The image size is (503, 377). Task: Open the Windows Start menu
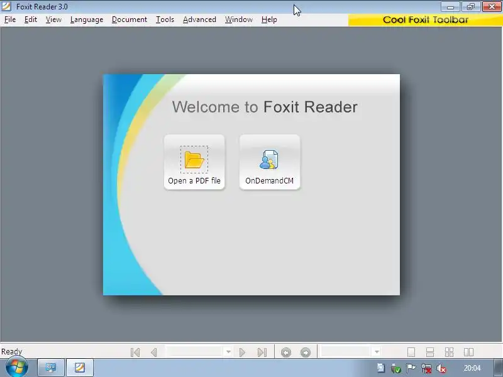(x=17, y=368)
